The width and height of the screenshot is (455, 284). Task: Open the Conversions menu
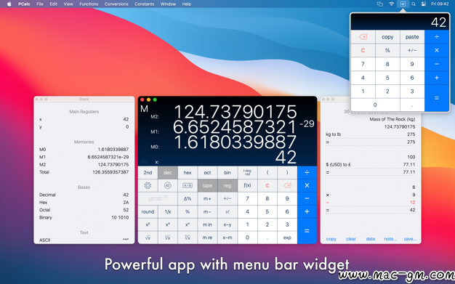tap(116, 4)
